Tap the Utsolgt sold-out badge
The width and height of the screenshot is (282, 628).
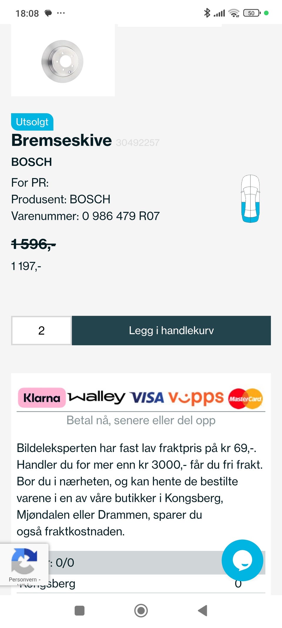(x=32, y=122)
